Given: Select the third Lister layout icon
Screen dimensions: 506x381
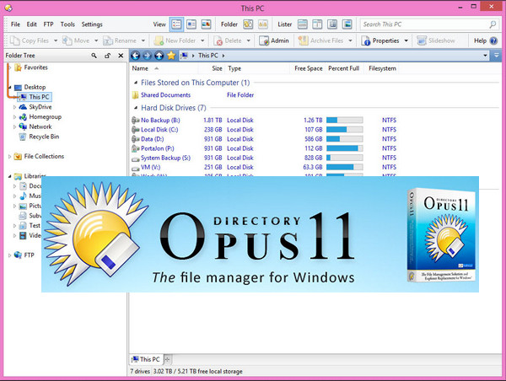Looking at the screenshot, I should click(332, 24).
